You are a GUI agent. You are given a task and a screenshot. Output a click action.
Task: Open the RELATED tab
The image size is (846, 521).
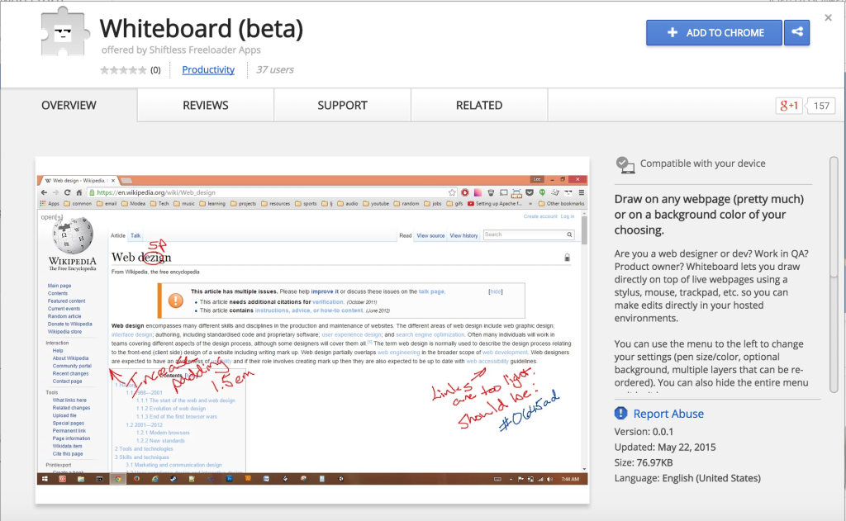coord(479,105)
